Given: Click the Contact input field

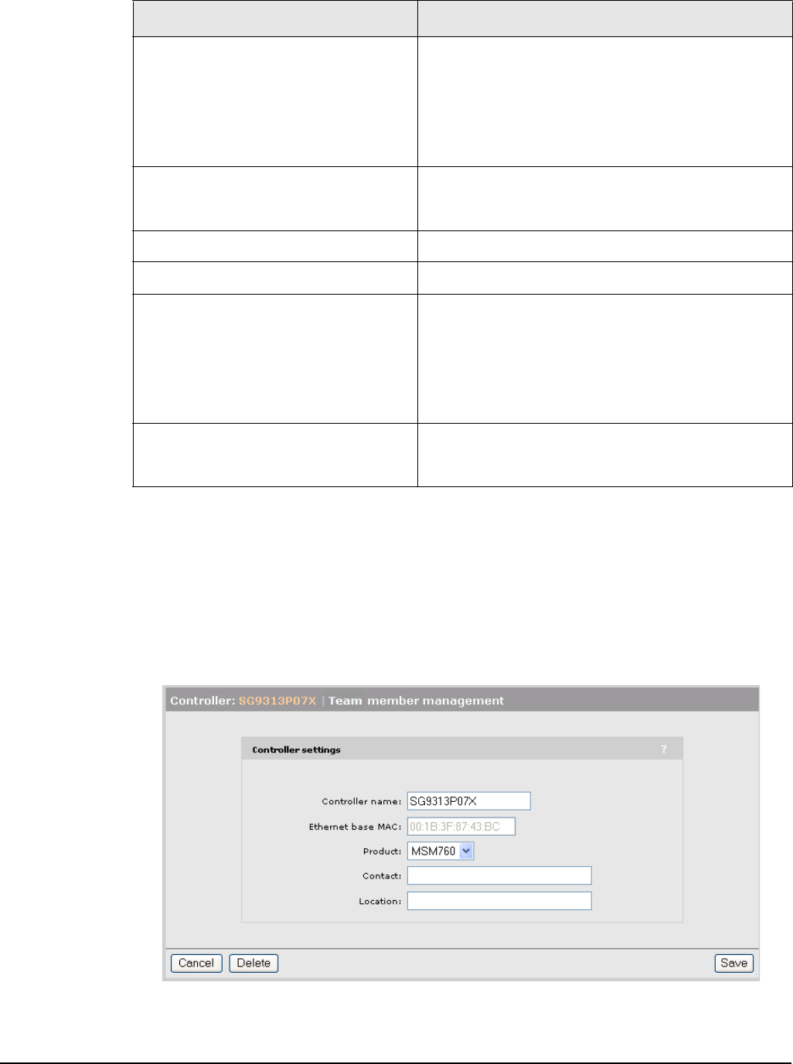Looking at the screenshot, I should click(499, 875).
